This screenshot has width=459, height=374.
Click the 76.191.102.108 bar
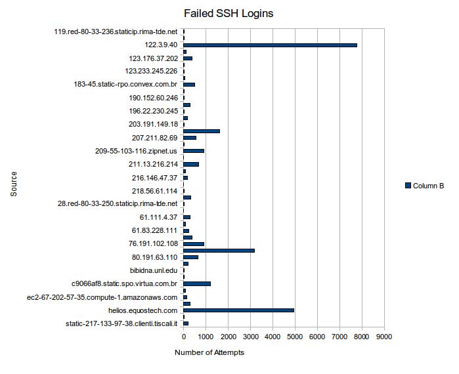point(194,244)
